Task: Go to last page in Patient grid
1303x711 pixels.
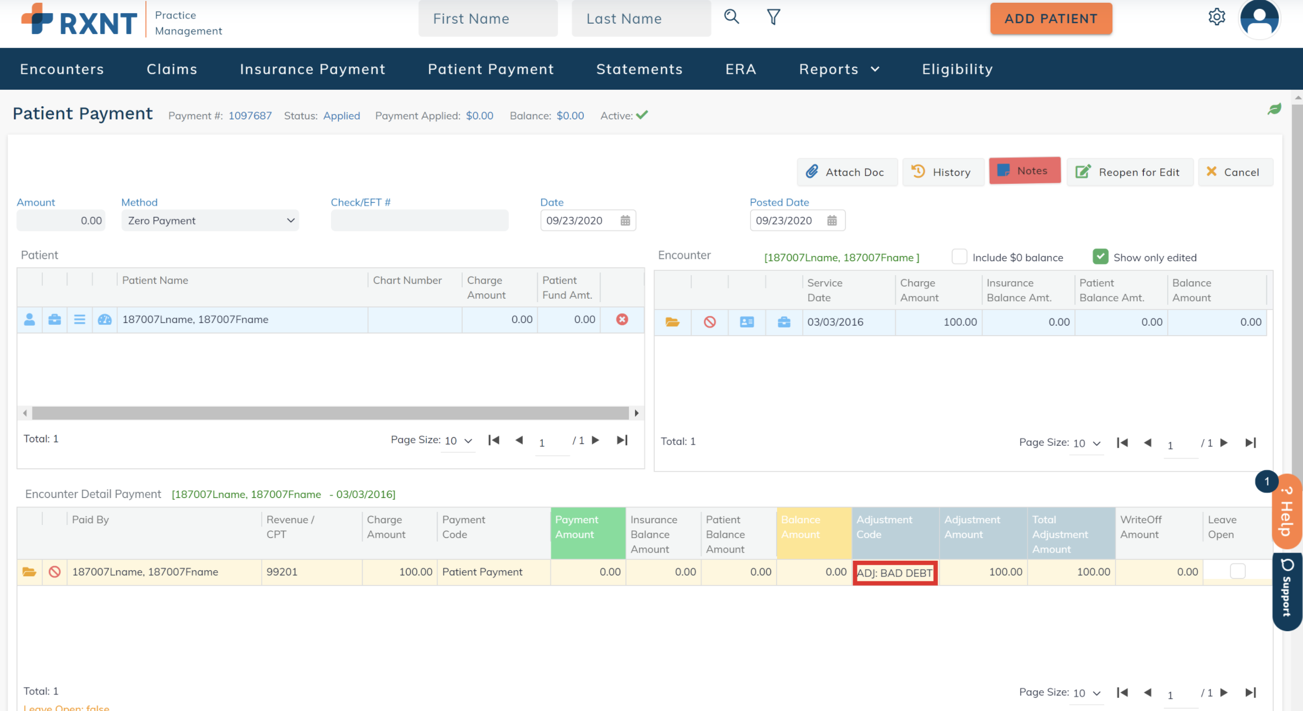Action: 622,440
